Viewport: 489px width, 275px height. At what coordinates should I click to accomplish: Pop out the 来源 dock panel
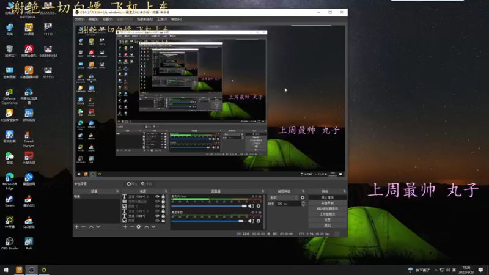166,191
